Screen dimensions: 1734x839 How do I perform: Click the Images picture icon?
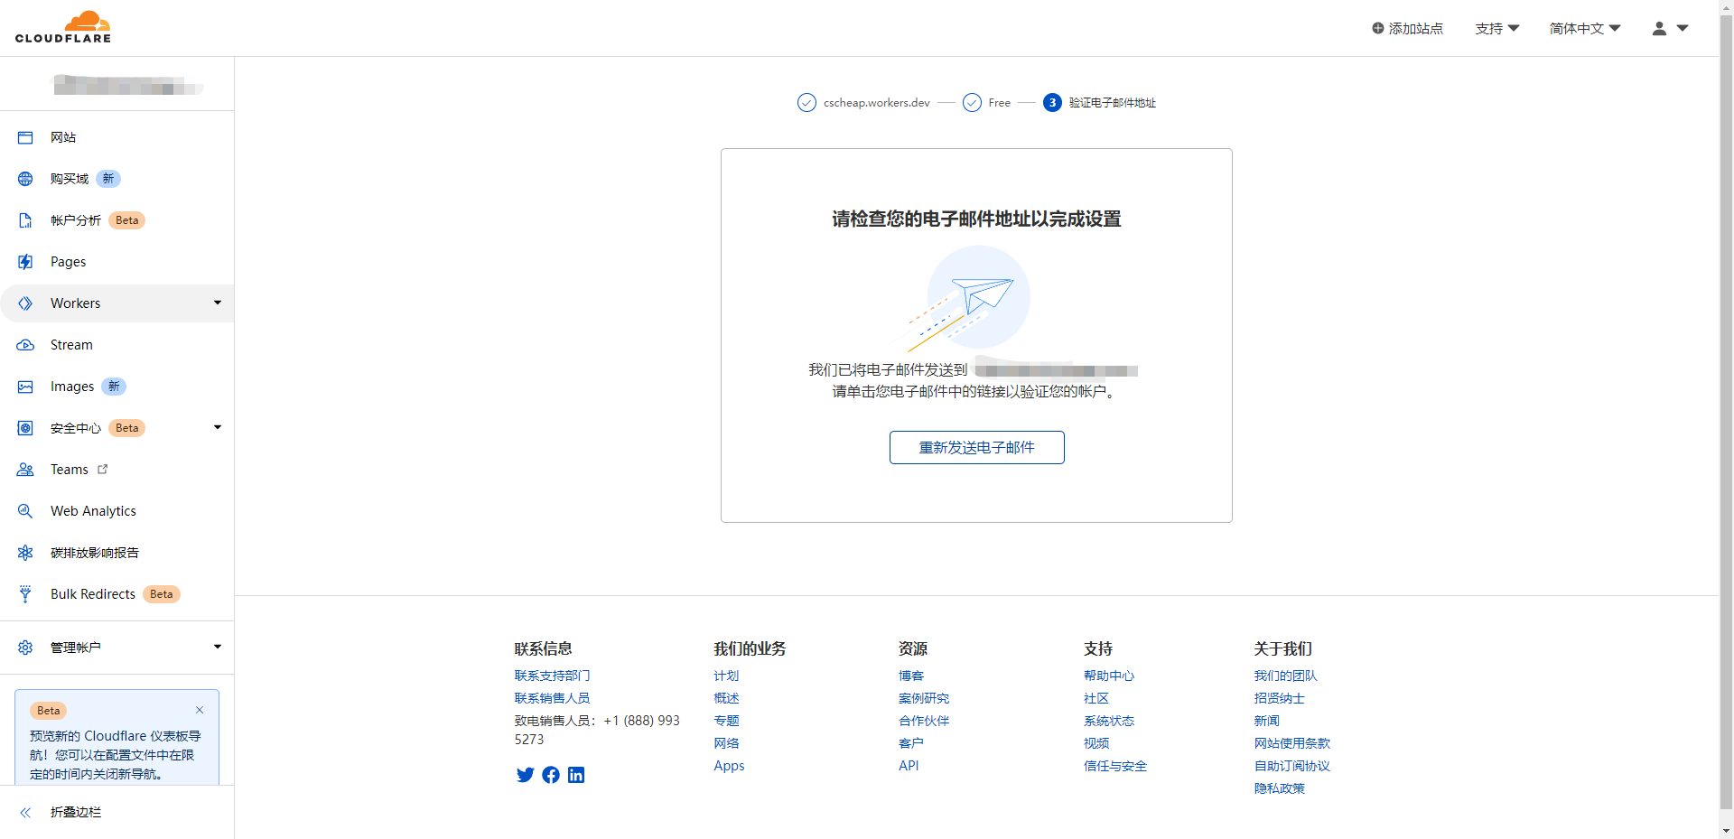point(25,387)
